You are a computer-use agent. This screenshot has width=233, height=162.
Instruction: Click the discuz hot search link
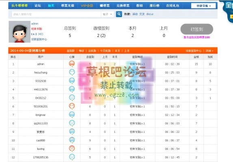point(150,14)
